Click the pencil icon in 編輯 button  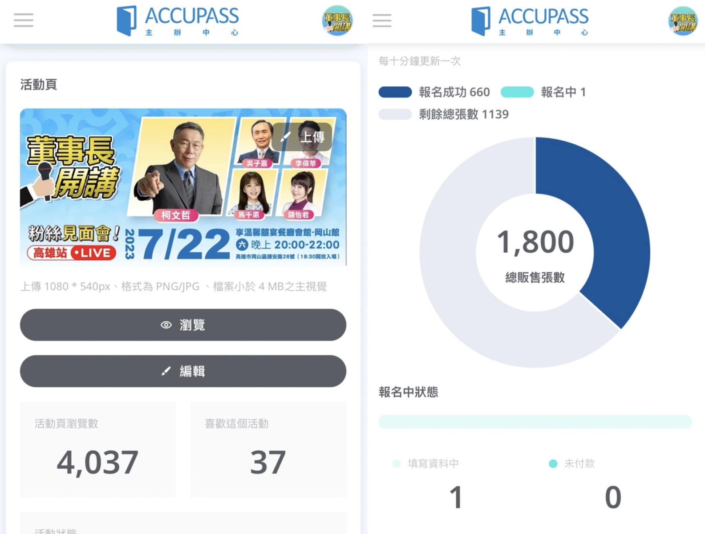[166, 371]
